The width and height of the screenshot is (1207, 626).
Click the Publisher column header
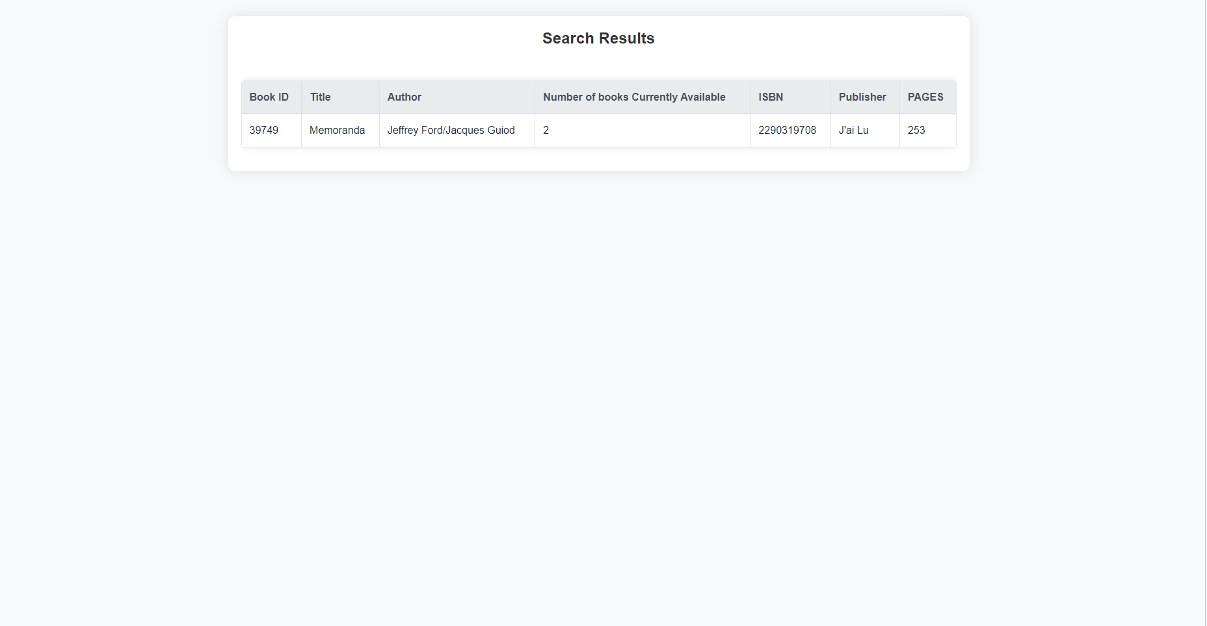[x=862, y=97]
